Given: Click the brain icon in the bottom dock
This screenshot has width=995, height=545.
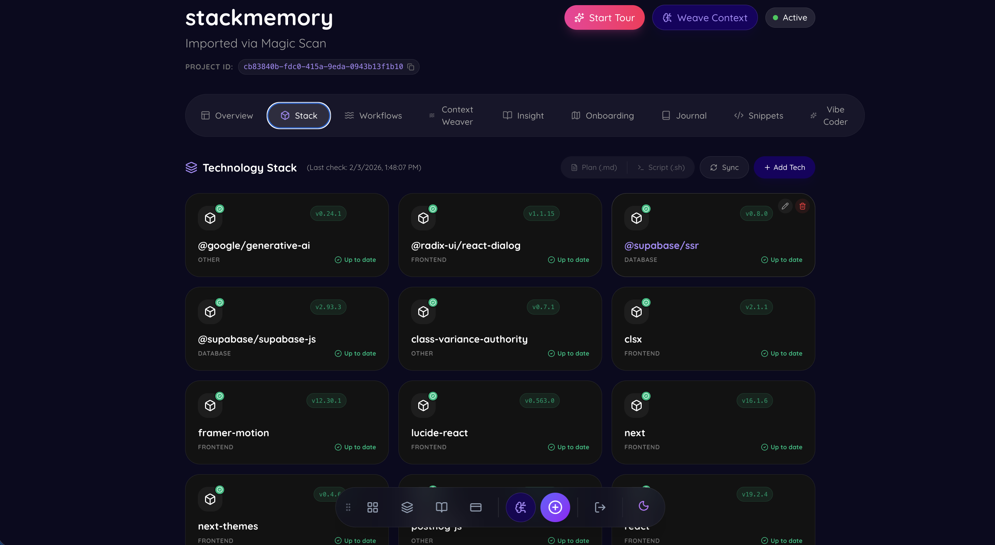Looking at the screenshot, I should pyautogui.click(x=520, y=507).
